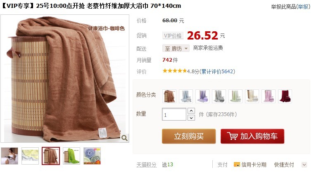View thumbnail of woman reading in towel
The height and width of the screenshot is (172, 321).
pyautogui.click(x=10, y=156)
